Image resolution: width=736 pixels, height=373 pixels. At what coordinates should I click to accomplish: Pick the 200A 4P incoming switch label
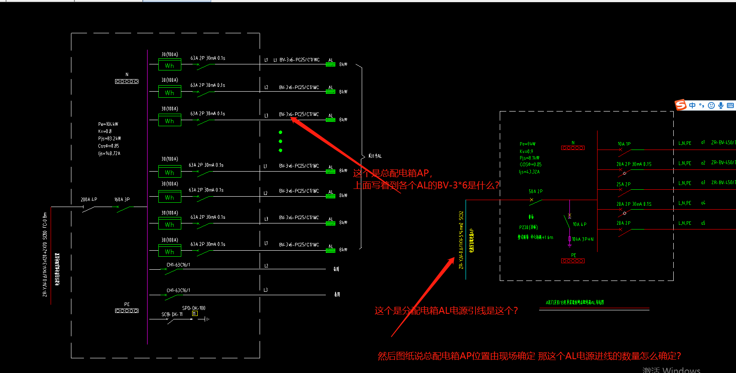coord(89,200)
